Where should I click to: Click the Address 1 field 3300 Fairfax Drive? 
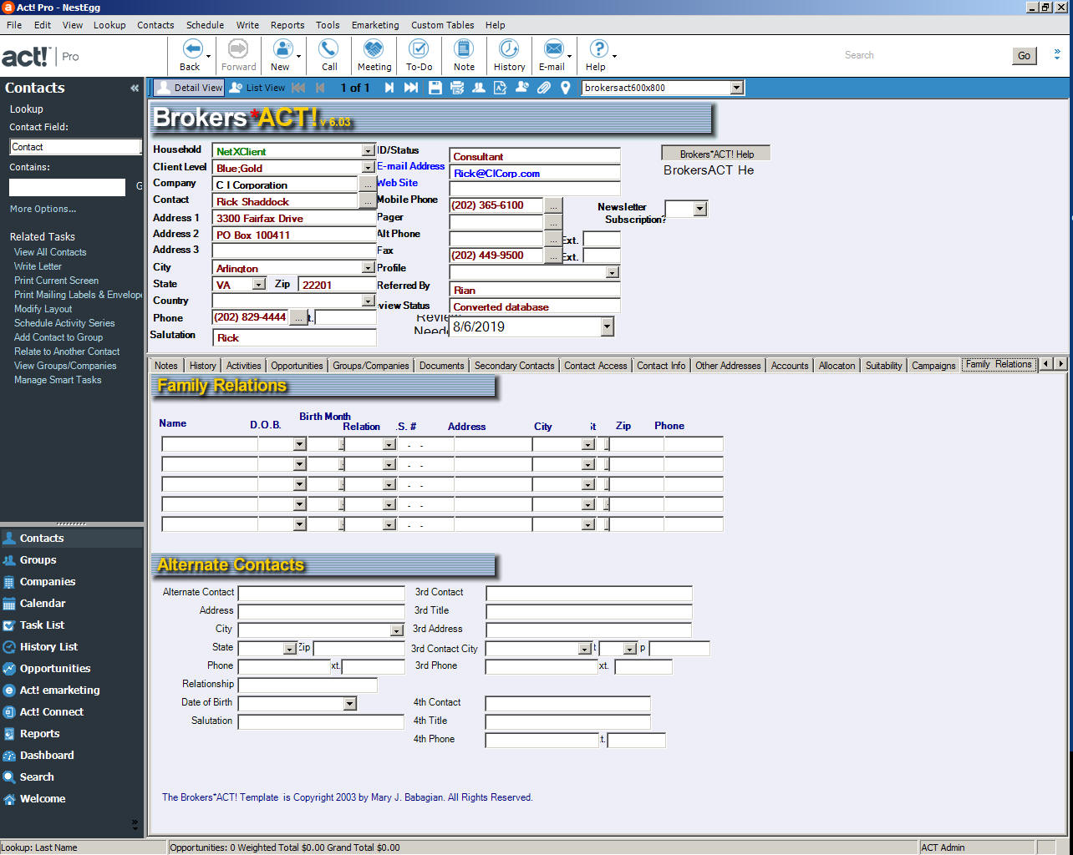[x=294, y=218]
